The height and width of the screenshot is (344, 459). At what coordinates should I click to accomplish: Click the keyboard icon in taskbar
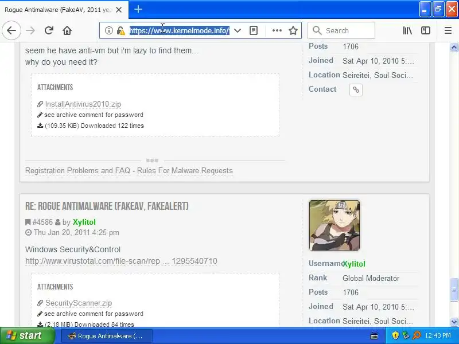point(374,336)
